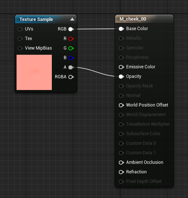Viewport: 188px width, 198px height.
Task: Click the Tex input pin
Action: click(20, 39)
